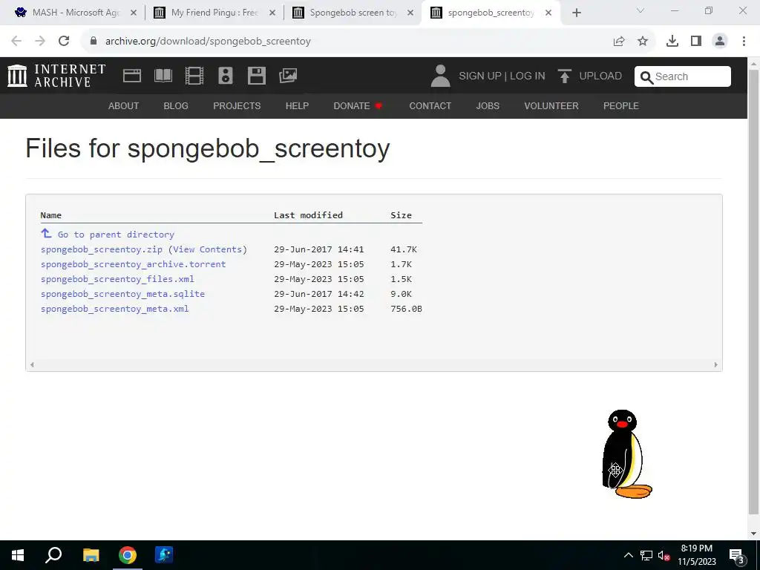
Task: Open the Texts book icon
Action: tap(163, 76)
